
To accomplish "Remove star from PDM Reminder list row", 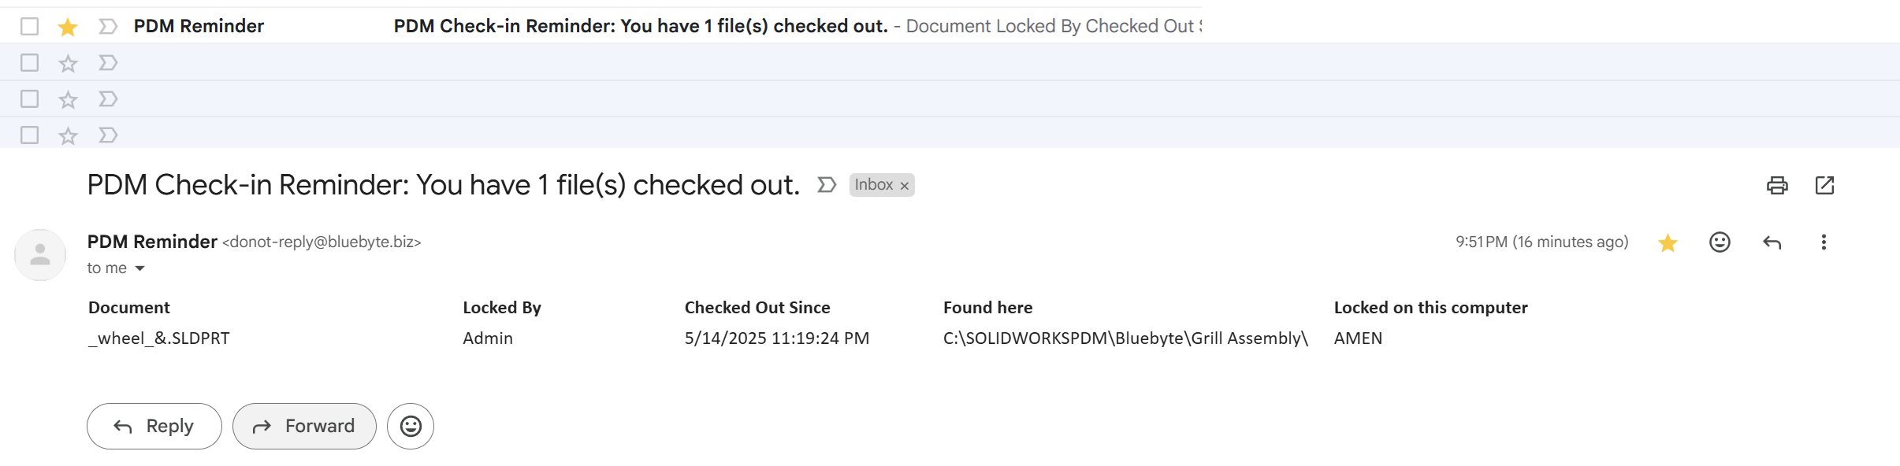I will [x=68, y=28].
